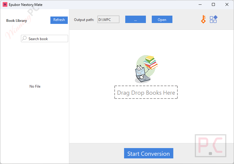Click the Epubor Nextory Mate app logo
Image resolution: width=234 pixels, height=164 pixels.
5,4
